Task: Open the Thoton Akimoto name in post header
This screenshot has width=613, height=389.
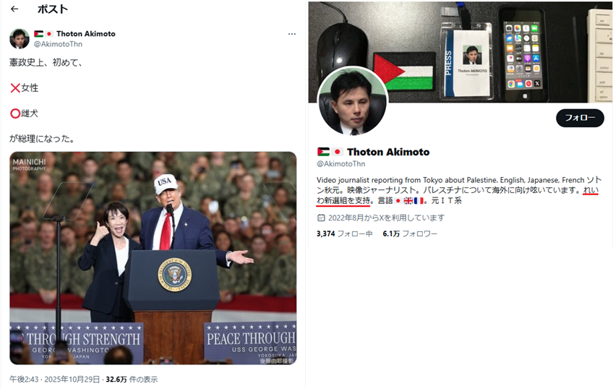Action: tap(85, 34)
